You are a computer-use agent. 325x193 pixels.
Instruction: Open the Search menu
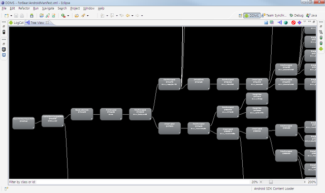(x=62, y=9)
